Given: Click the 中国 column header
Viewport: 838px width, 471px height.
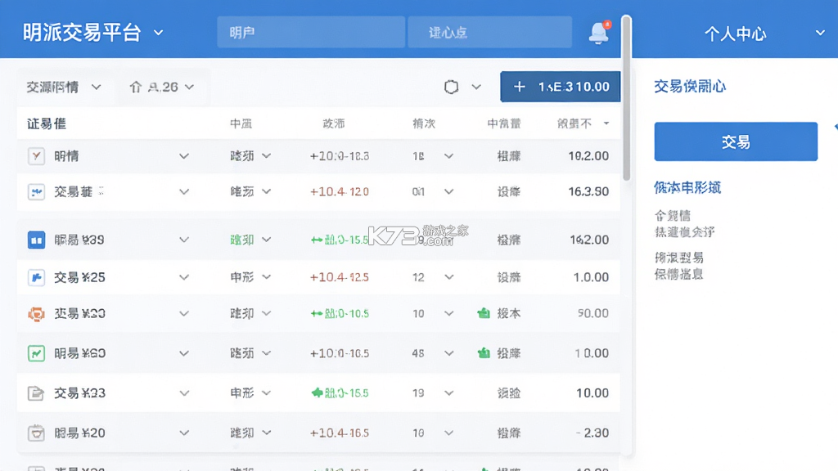Looking at the screenshot, I should point(241,123).
